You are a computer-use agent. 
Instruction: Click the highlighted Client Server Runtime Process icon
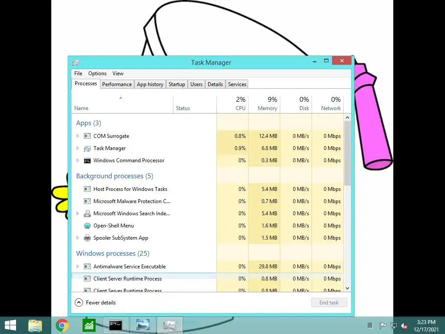(87, 279)
